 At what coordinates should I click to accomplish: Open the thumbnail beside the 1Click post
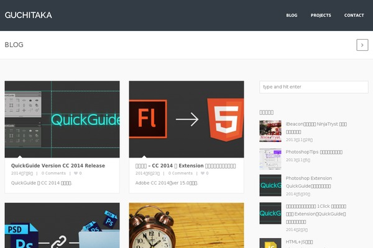[x=270, y=213]
